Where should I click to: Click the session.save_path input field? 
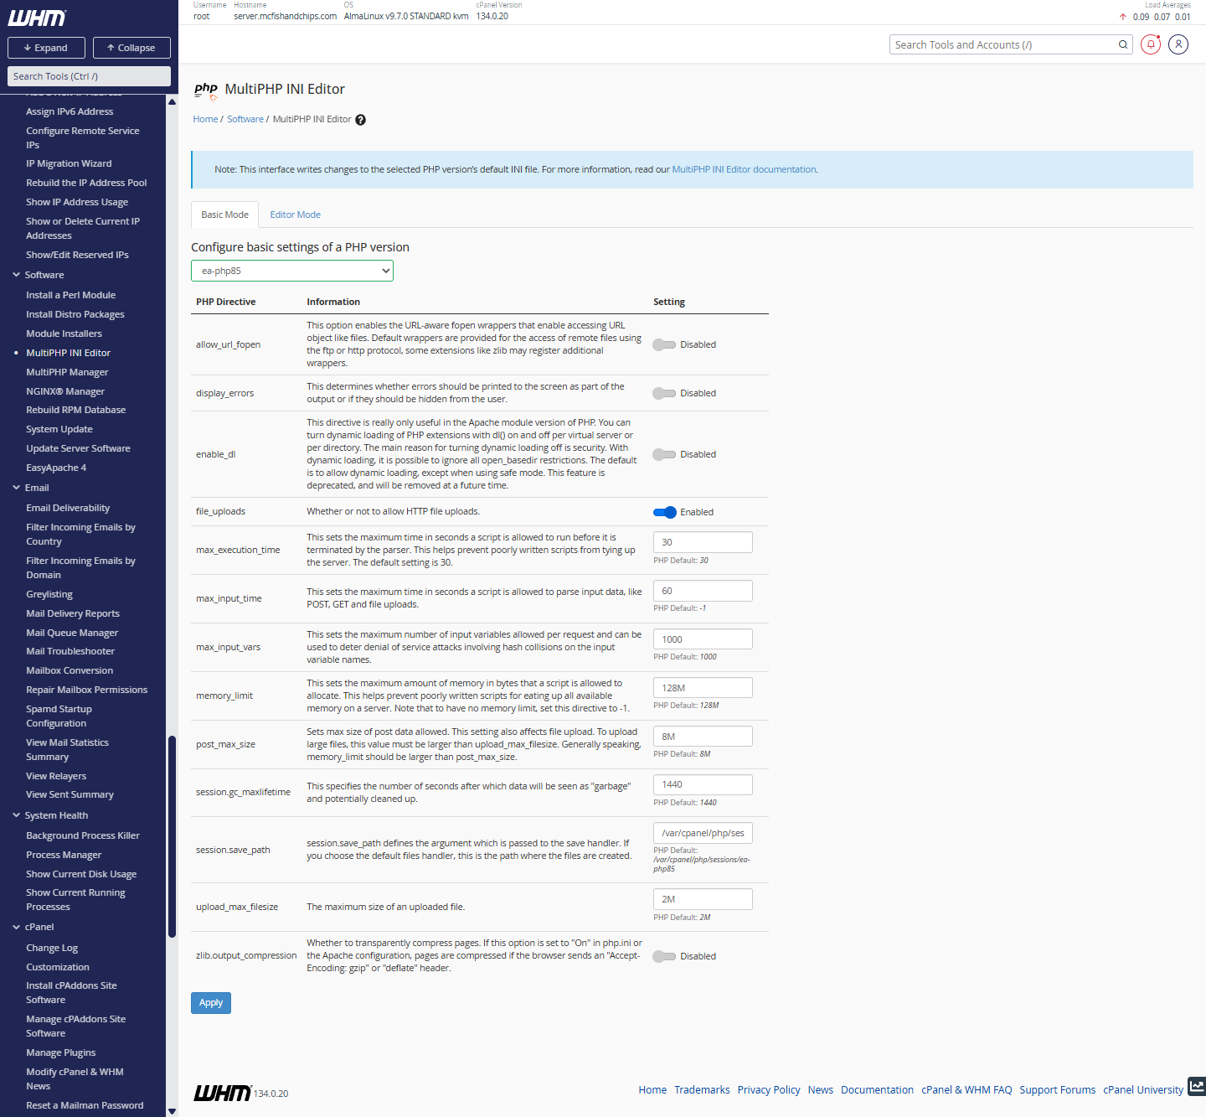point(703,833)
